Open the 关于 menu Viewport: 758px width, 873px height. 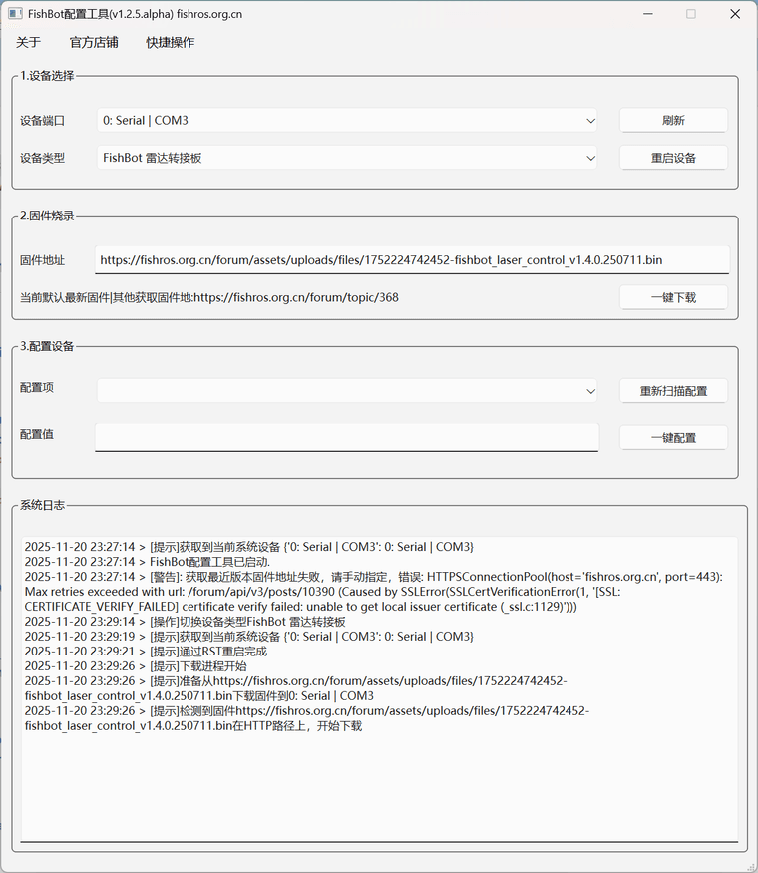28,42
